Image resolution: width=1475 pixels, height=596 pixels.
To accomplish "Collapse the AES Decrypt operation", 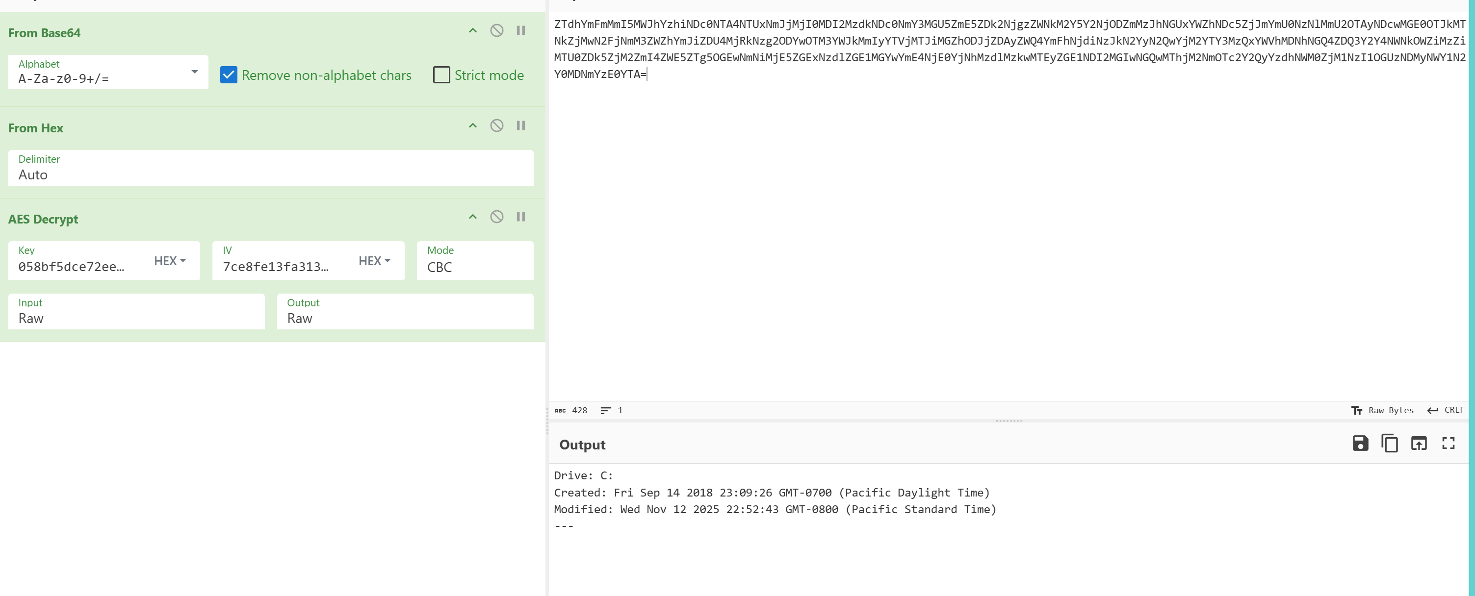I will click(472, 217).
